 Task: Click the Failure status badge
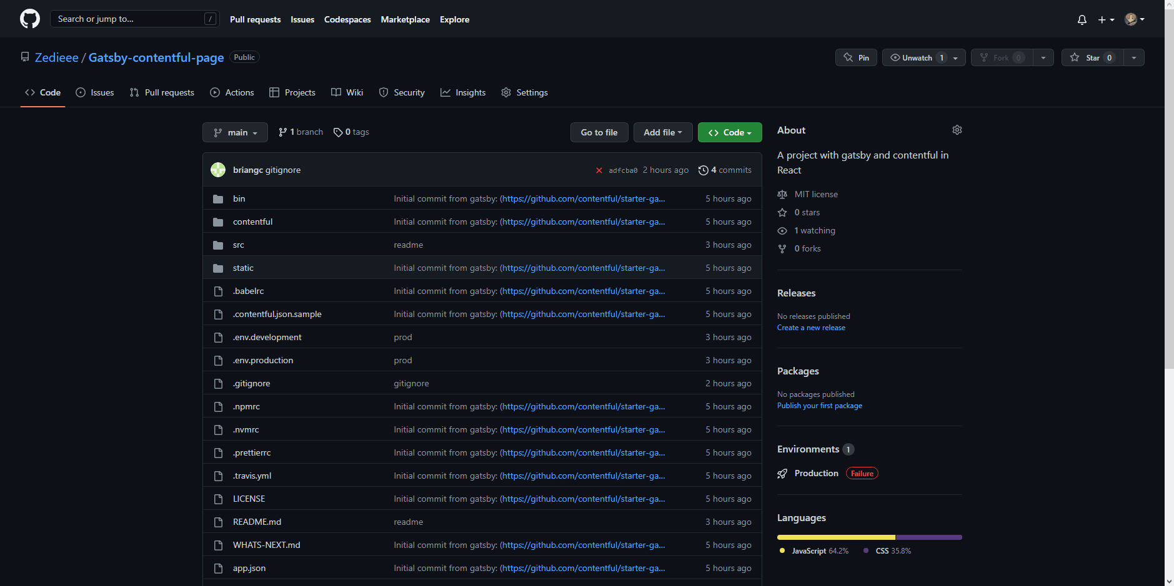[x=862, y=474]
